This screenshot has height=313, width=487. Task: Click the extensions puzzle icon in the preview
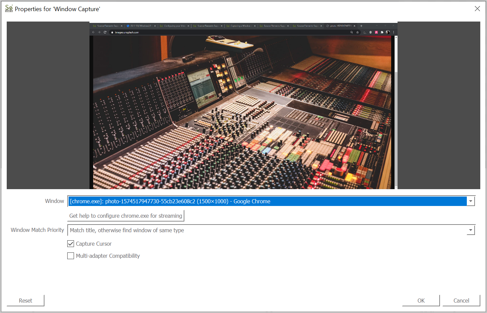point(382,32)
